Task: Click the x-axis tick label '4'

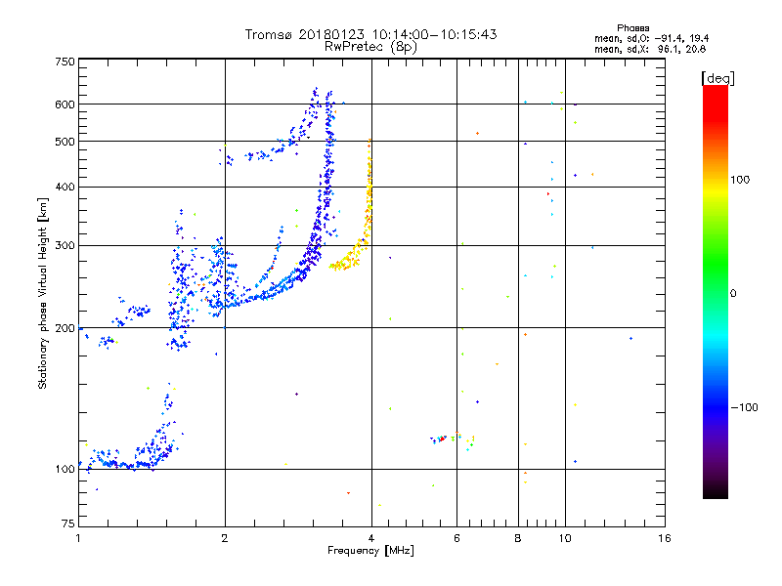Action: coord(371,538)
